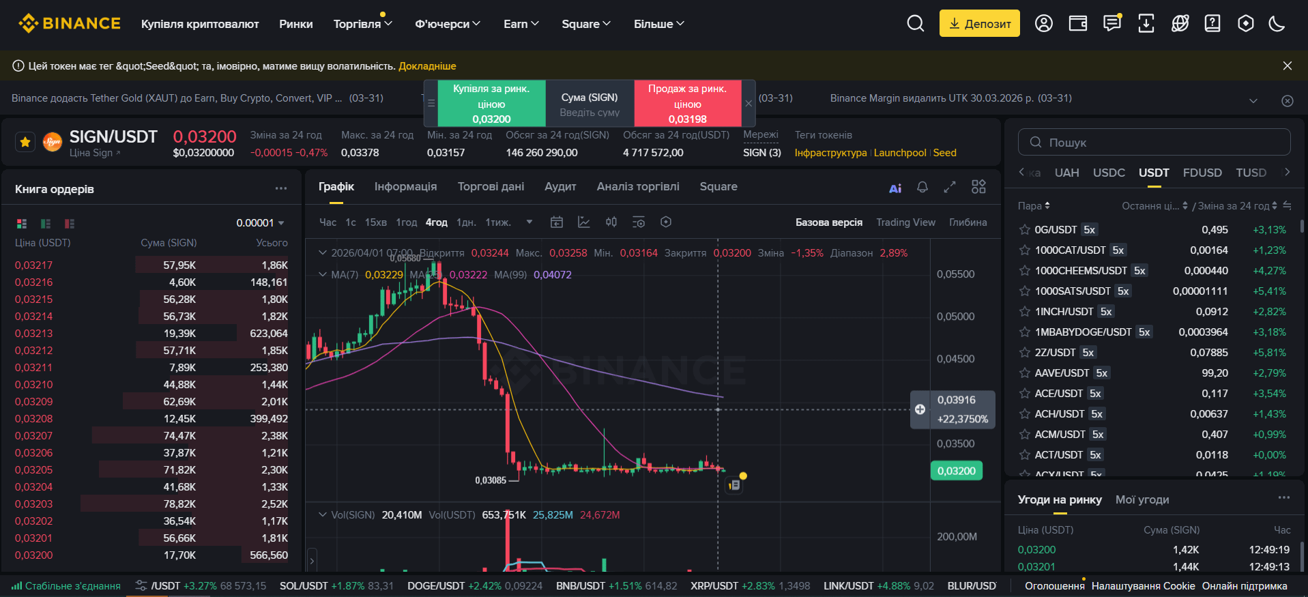Show both bids and asks in order book

[22, 224]
